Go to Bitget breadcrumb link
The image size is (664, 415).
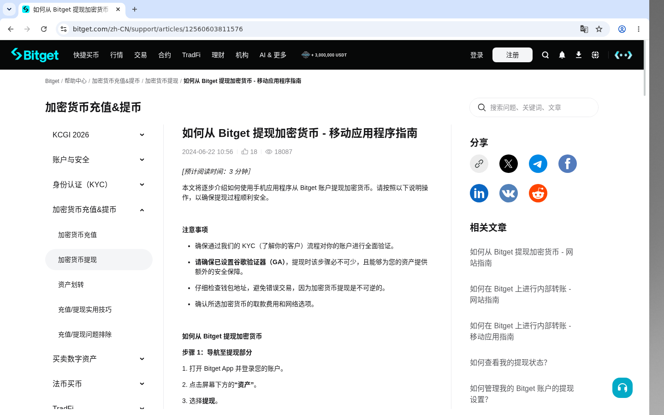(52, 81)
